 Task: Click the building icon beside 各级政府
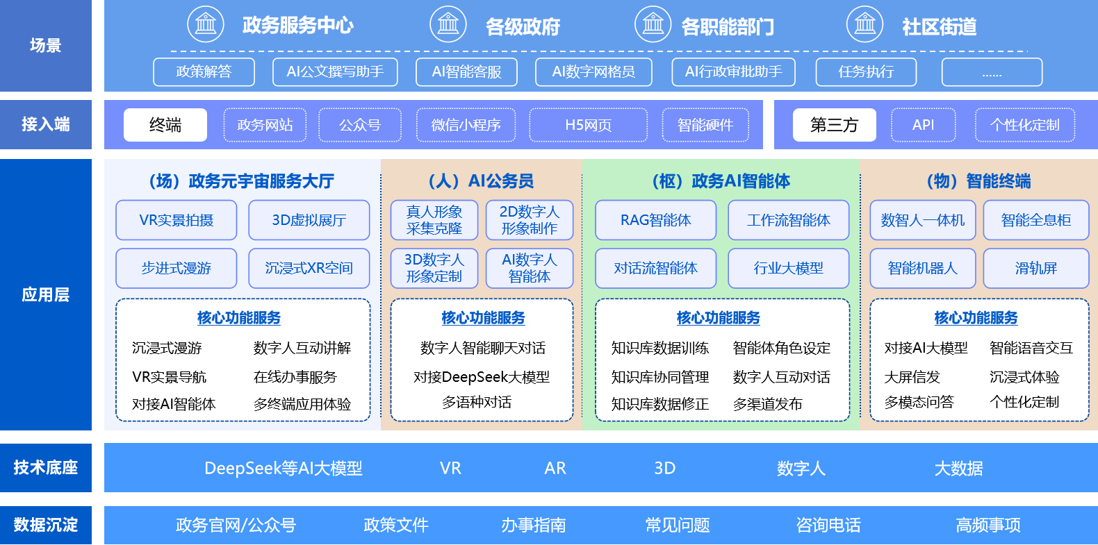click(x=448, y=24)
